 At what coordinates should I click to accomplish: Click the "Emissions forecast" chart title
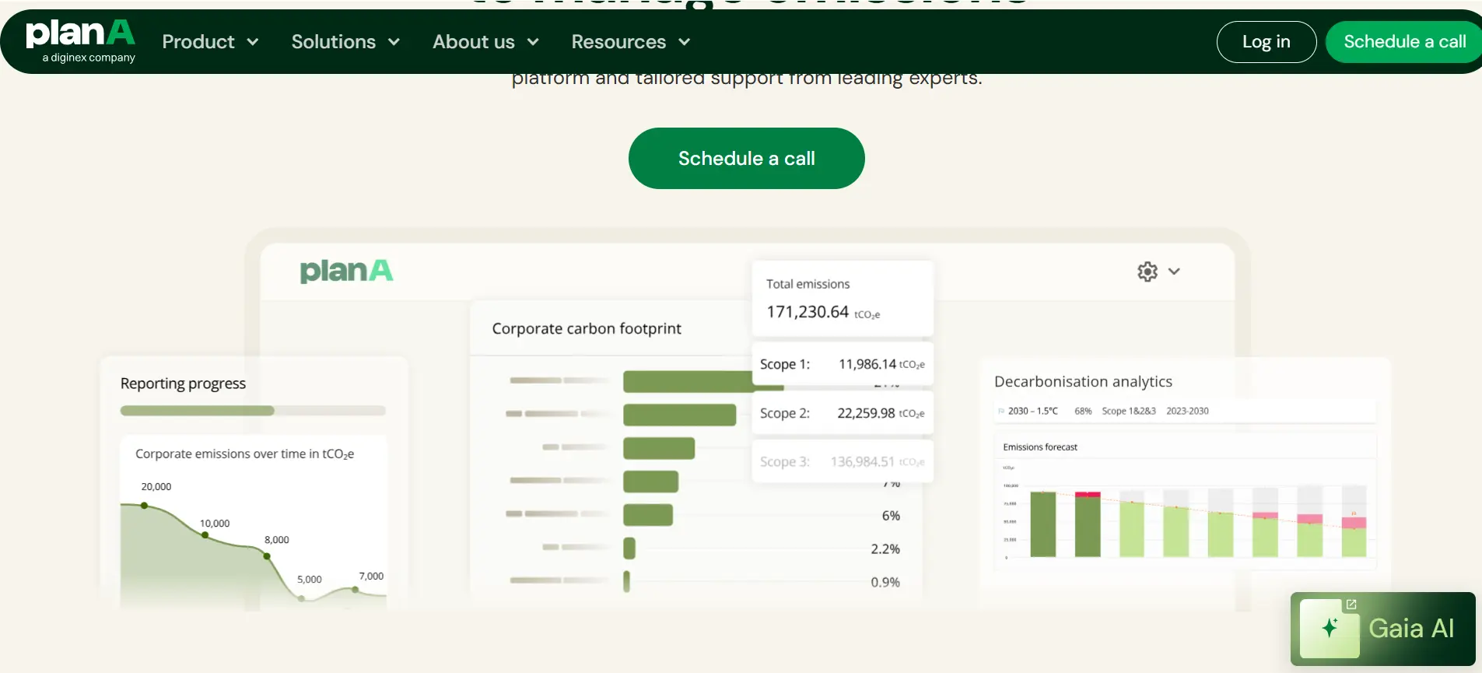(x=1040, y=447)
